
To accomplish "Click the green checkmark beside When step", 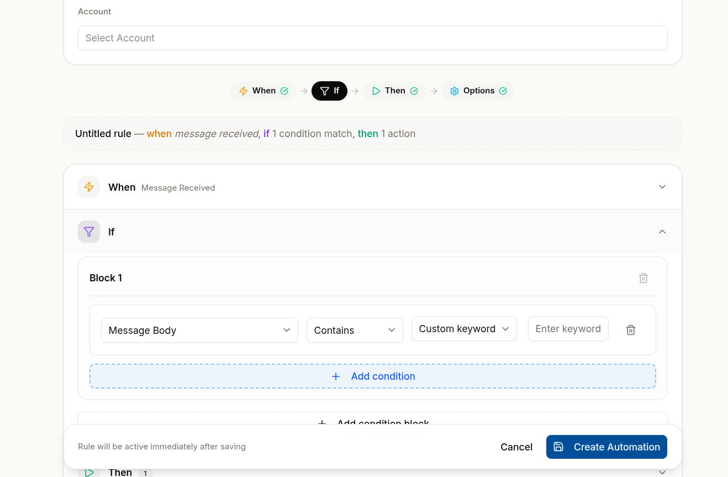I will coord(284,91).
